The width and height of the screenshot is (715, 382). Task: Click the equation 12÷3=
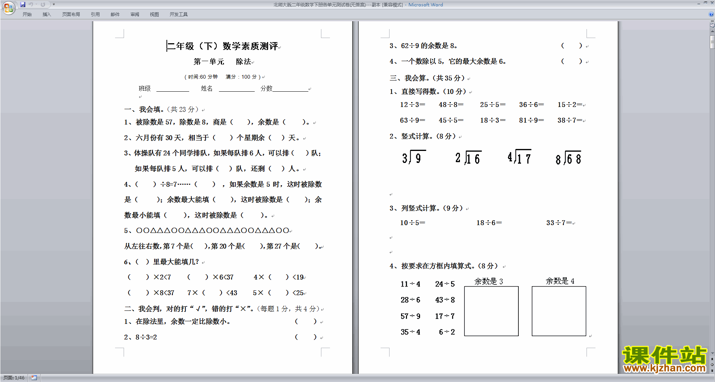pos(413,104)
